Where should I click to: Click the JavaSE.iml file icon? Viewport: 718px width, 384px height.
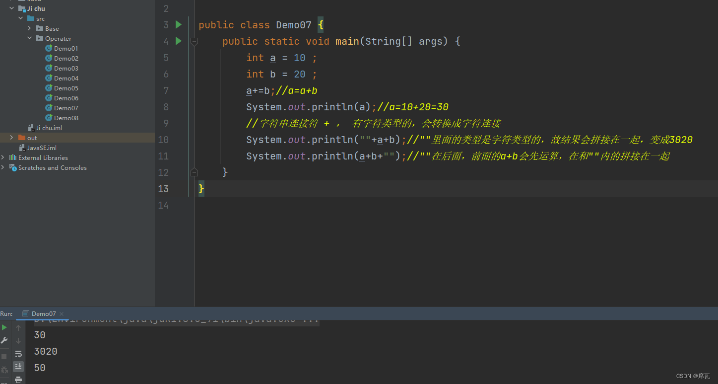pos(22,148)
